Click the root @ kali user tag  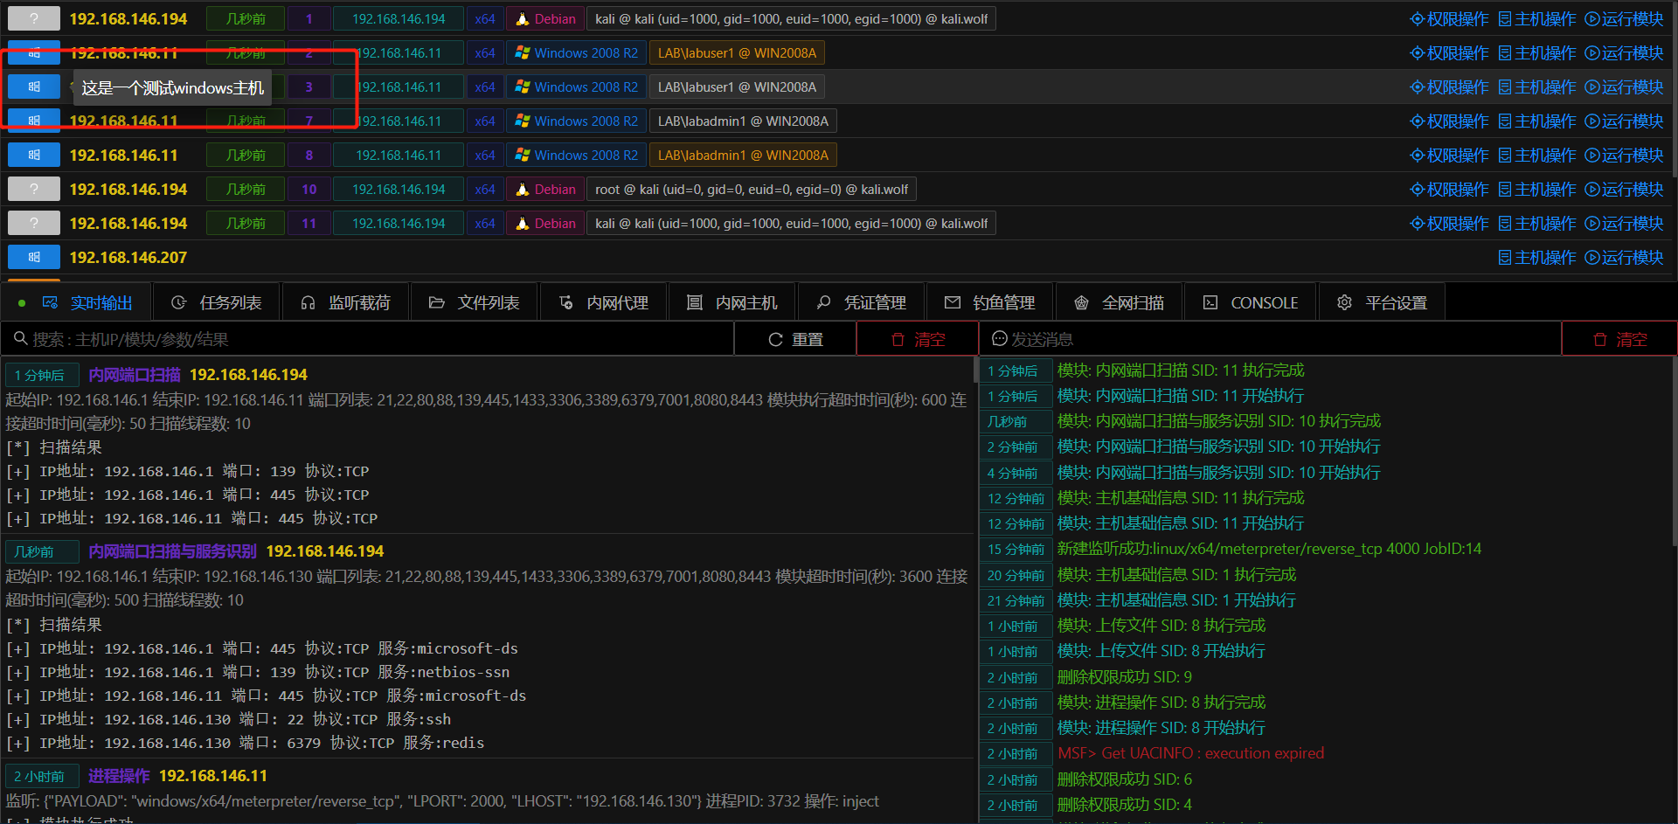[x=752, y=189]
